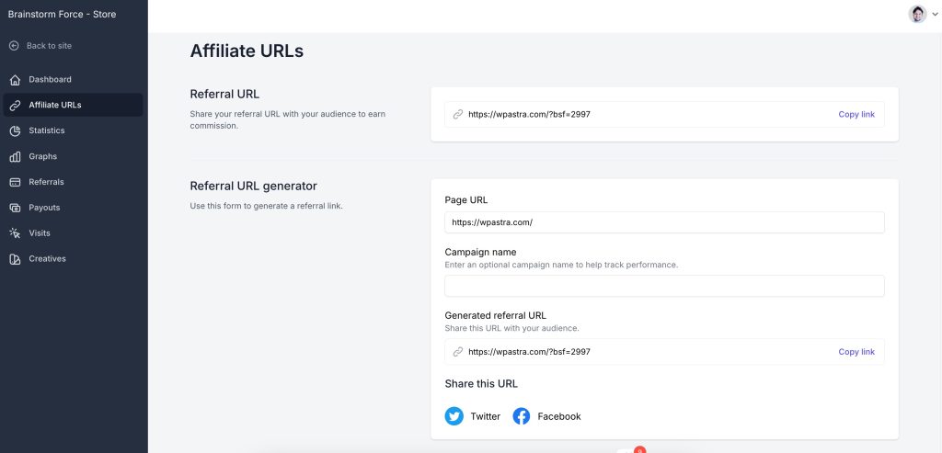Click the Brainstorm Force - Store title

62,14
